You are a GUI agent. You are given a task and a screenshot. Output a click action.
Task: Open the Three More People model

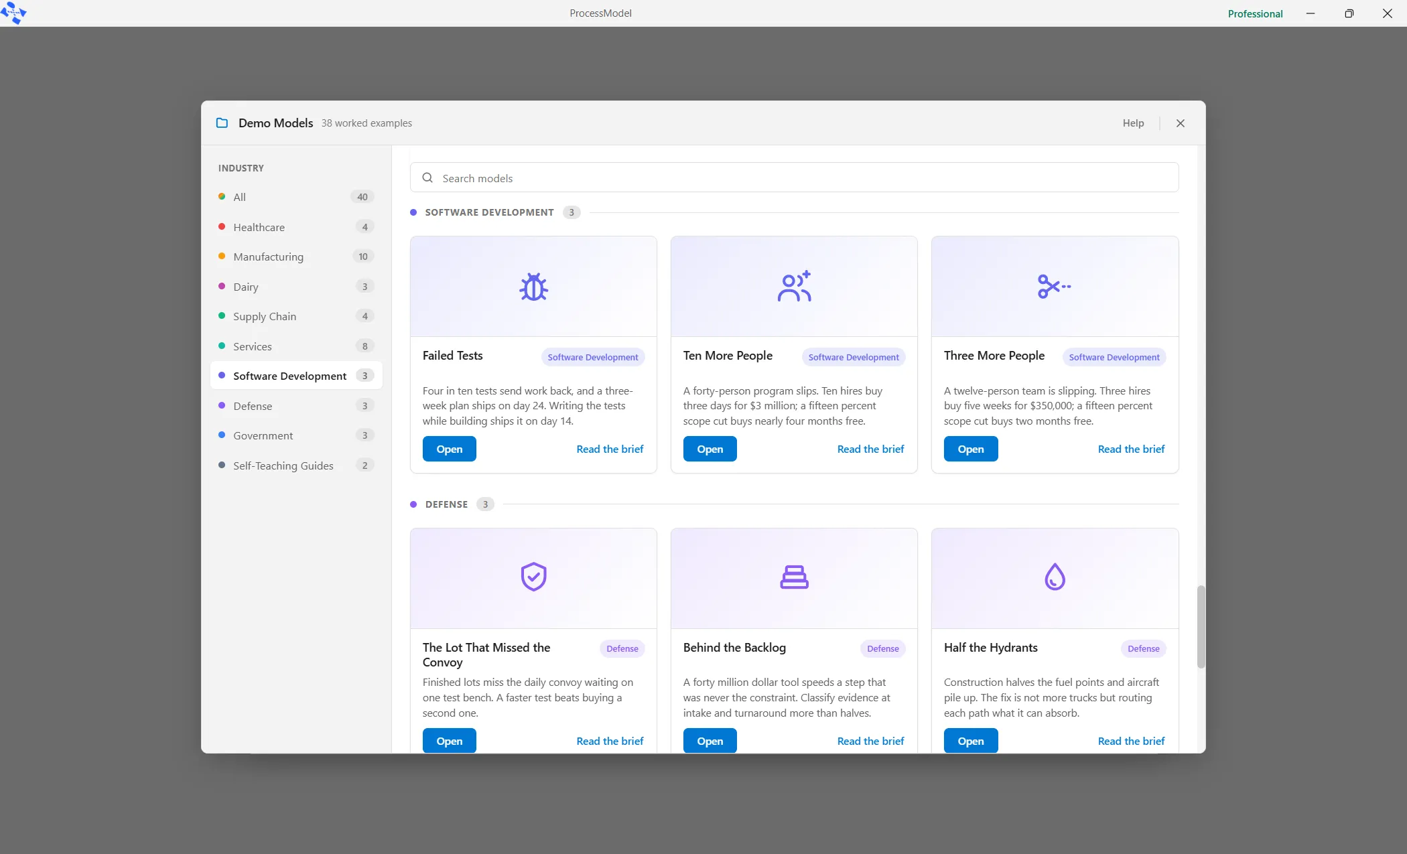point(970,449)
